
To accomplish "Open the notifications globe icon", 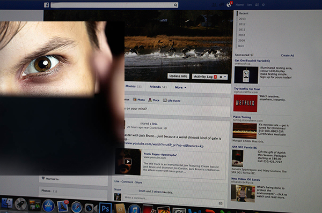I will pos(229,4).
